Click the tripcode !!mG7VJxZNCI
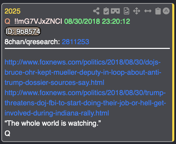This screenshot has height=144, width=176. pyautogui.click(x=38, y=21)
